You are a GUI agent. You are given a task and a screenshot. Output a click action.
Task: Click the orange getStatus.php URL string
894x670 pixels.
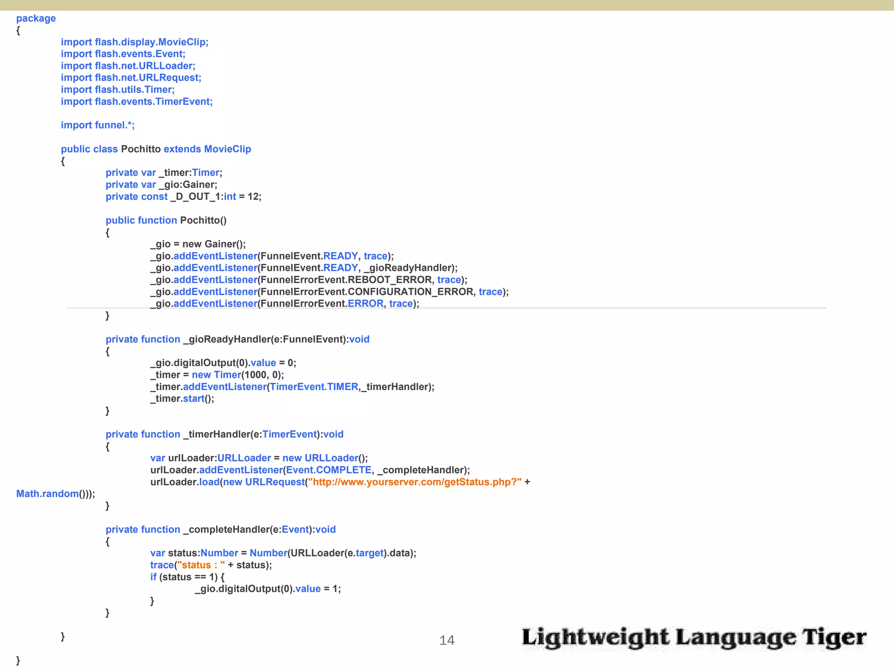(x=415, y=482)
